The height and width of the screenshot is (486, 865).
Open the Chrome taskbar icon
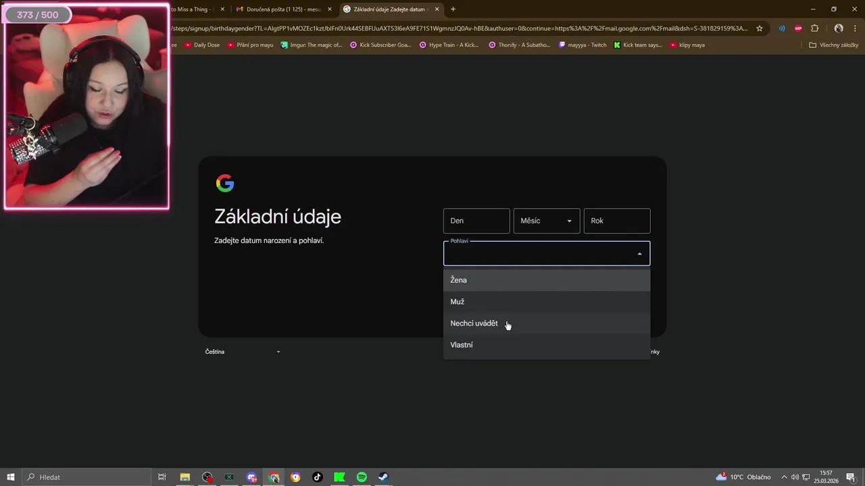point(274,477)
